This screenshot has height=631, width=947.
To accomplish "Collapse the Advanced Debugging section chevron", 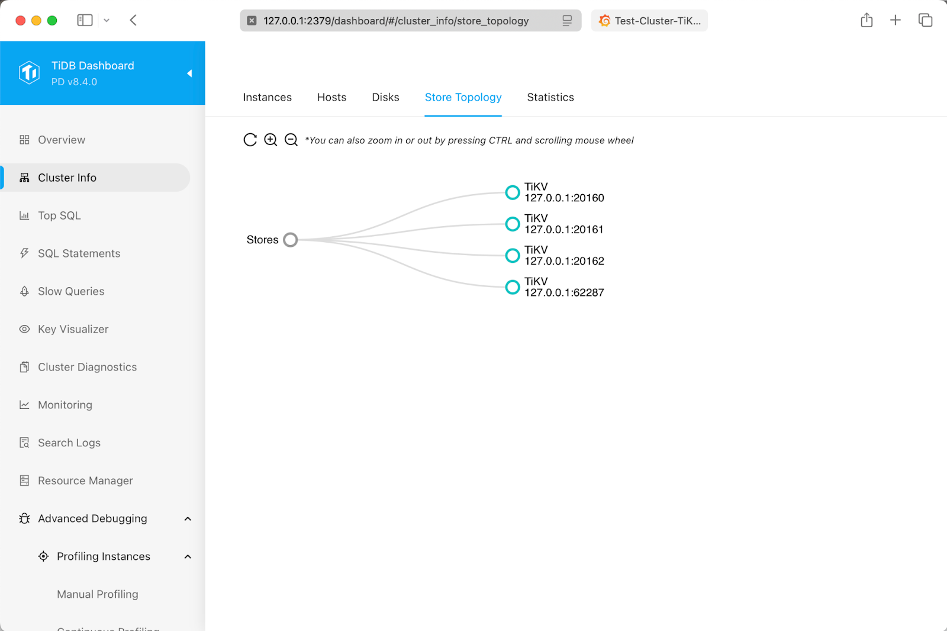I will pyautogui.click(x=188, y=519).
